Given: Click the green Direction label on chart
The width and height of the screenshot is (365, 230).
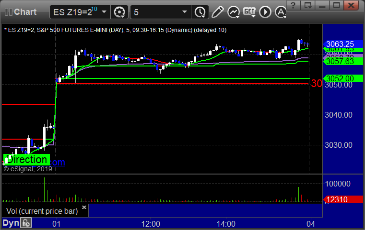Looking at the screenshot, I should 26,160.
